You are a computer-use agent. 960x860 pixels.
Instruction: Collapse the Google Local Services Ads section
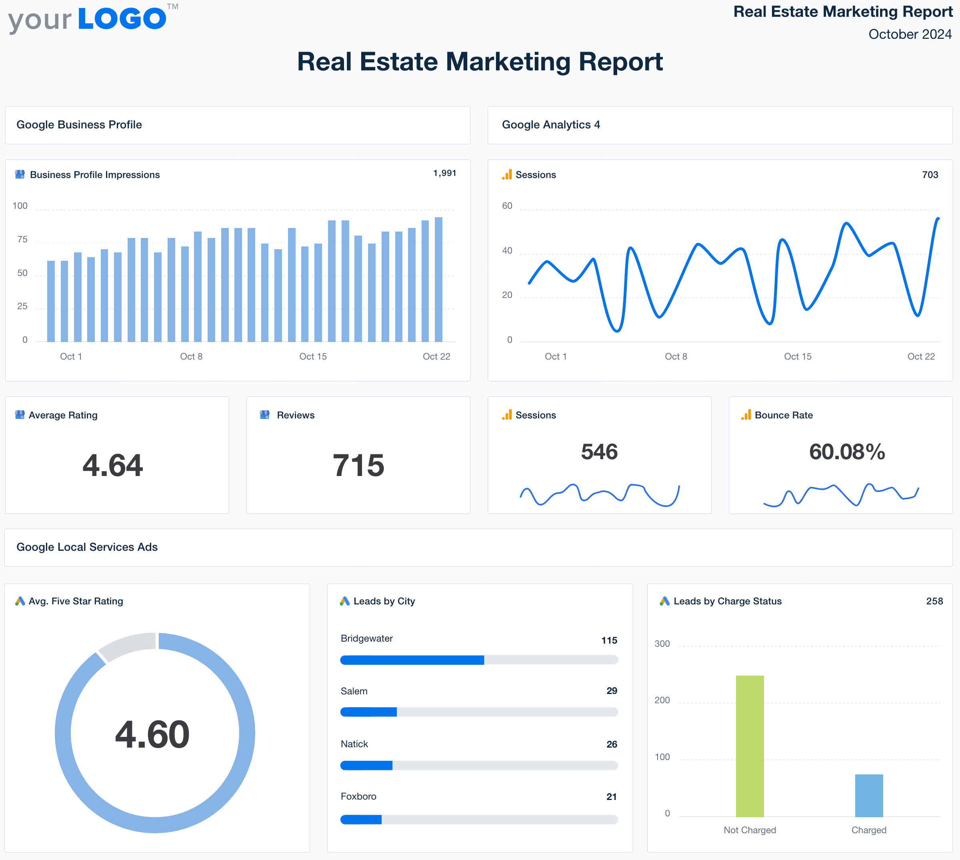pyautogui.click(x=87, y=547)
